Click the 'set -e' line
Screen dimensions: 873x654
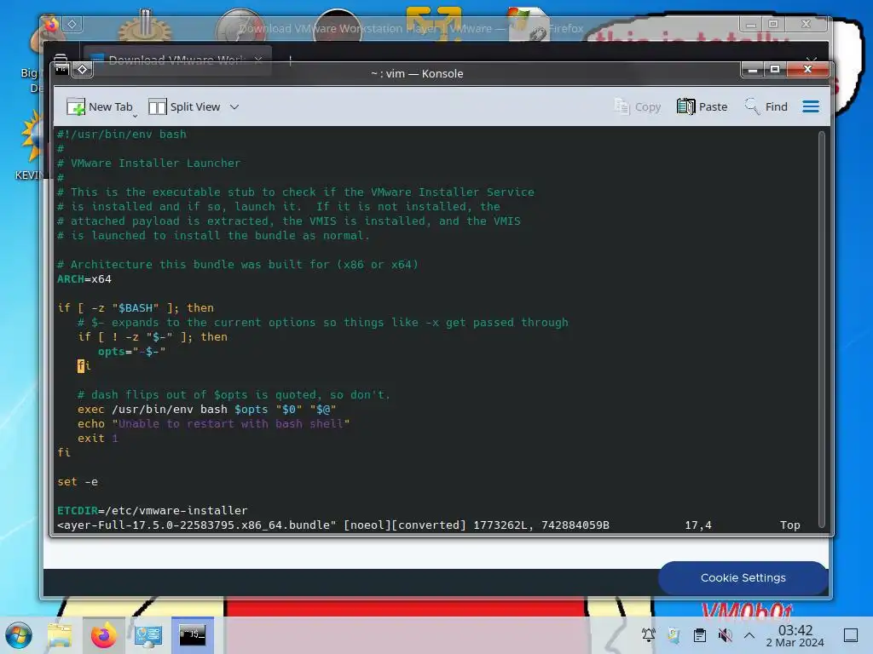click(x=78, y=482)
